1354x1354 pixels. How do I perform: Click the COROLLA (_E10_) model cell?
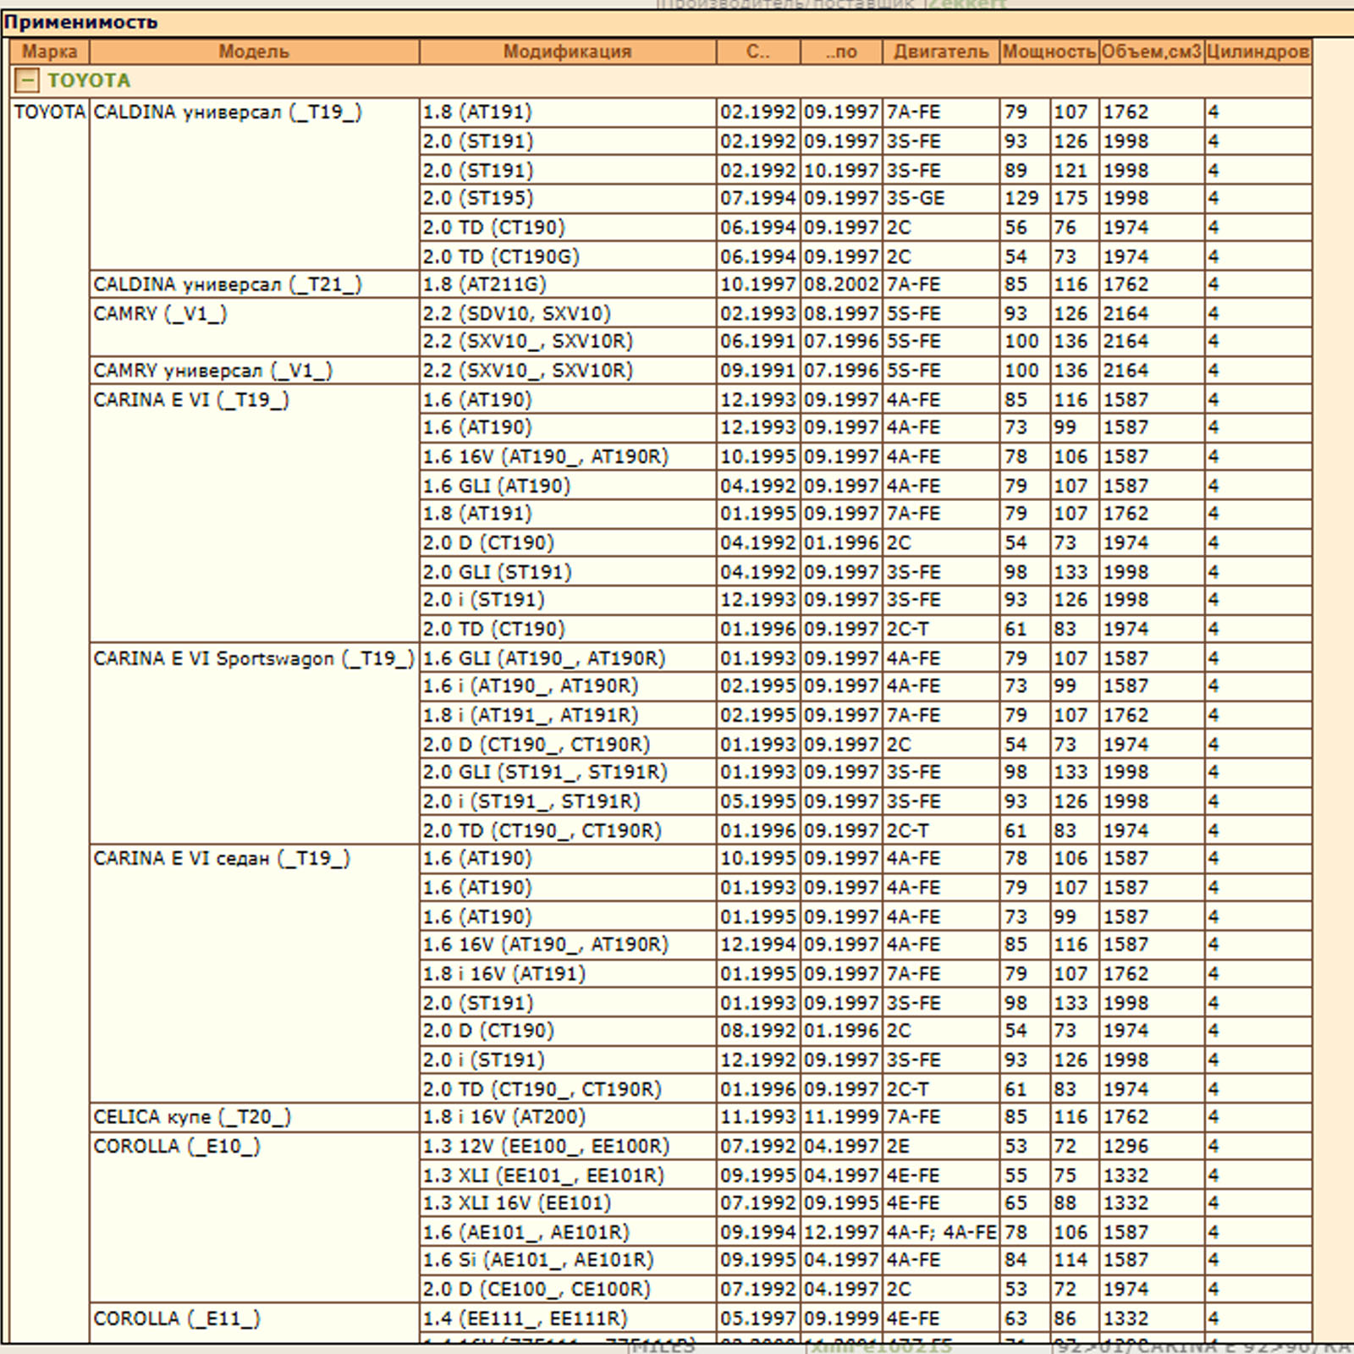pos(177,1147)
